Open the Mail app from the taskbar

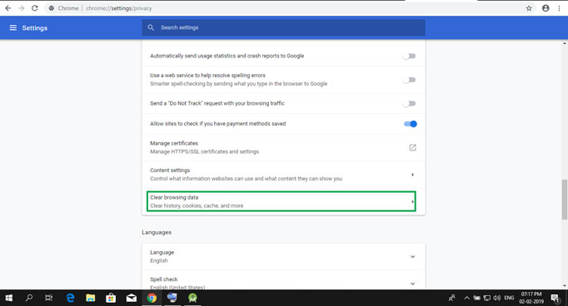(x=131, y=298)
